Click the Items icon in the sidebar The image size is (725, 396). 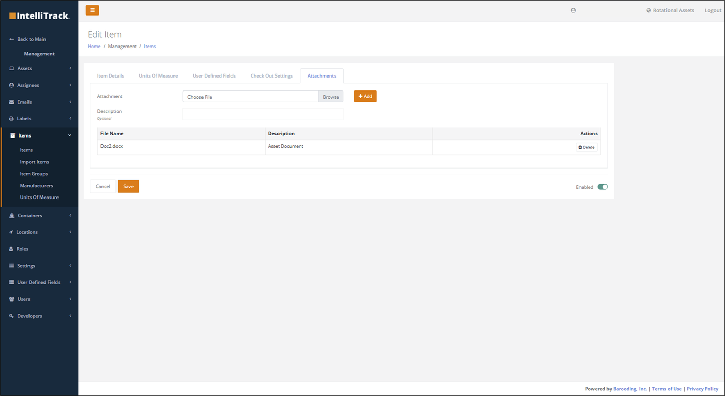click(13, 135)
